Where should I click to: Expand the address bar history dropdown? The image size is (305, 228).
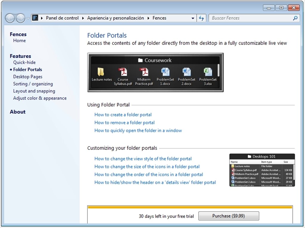click(x=193, y=18)
